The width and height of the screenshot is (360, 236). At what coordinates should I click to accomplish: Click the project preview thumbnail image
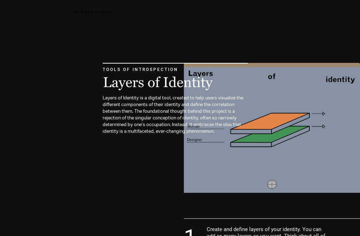point(272,128)
